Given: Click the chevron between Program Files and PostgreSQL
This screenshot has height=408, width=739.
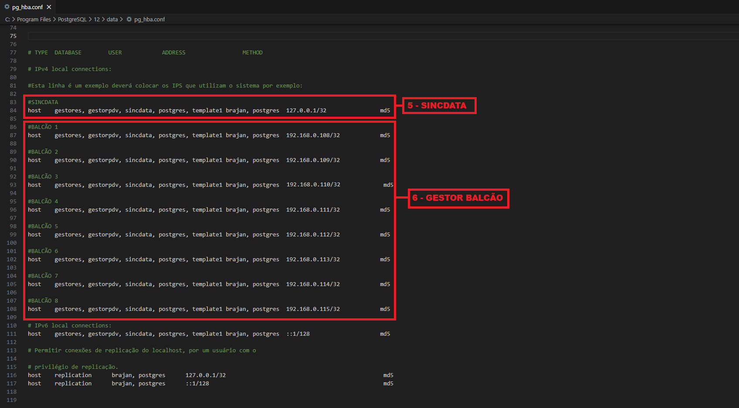Looking at the screenshot, I should tap(54, 20).
